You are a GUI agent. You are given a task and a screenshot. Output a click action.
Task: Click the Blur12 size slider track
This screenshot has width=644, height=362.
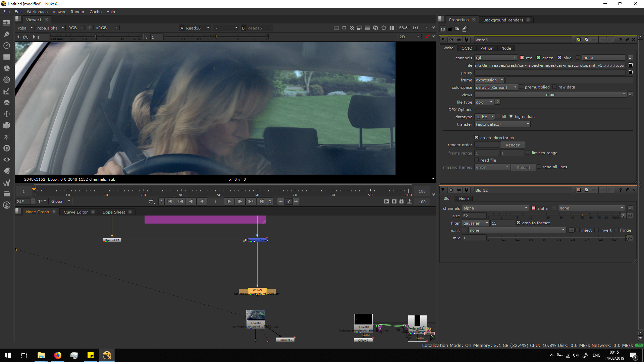pos(553,215)
